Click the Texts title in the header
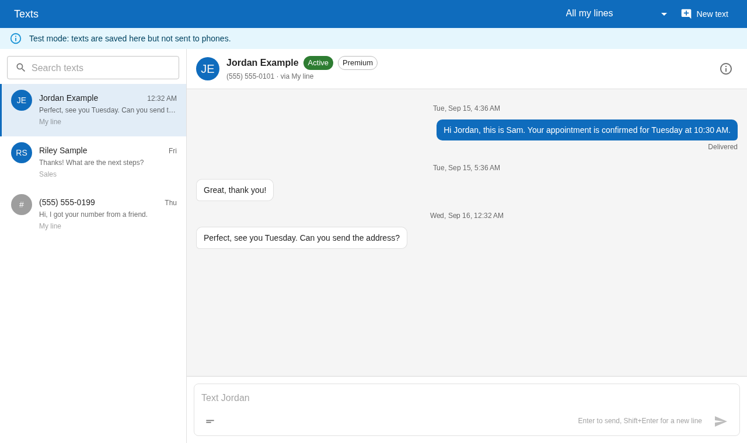The height and width of the screenshot is (443, 747). click(26, 14)
